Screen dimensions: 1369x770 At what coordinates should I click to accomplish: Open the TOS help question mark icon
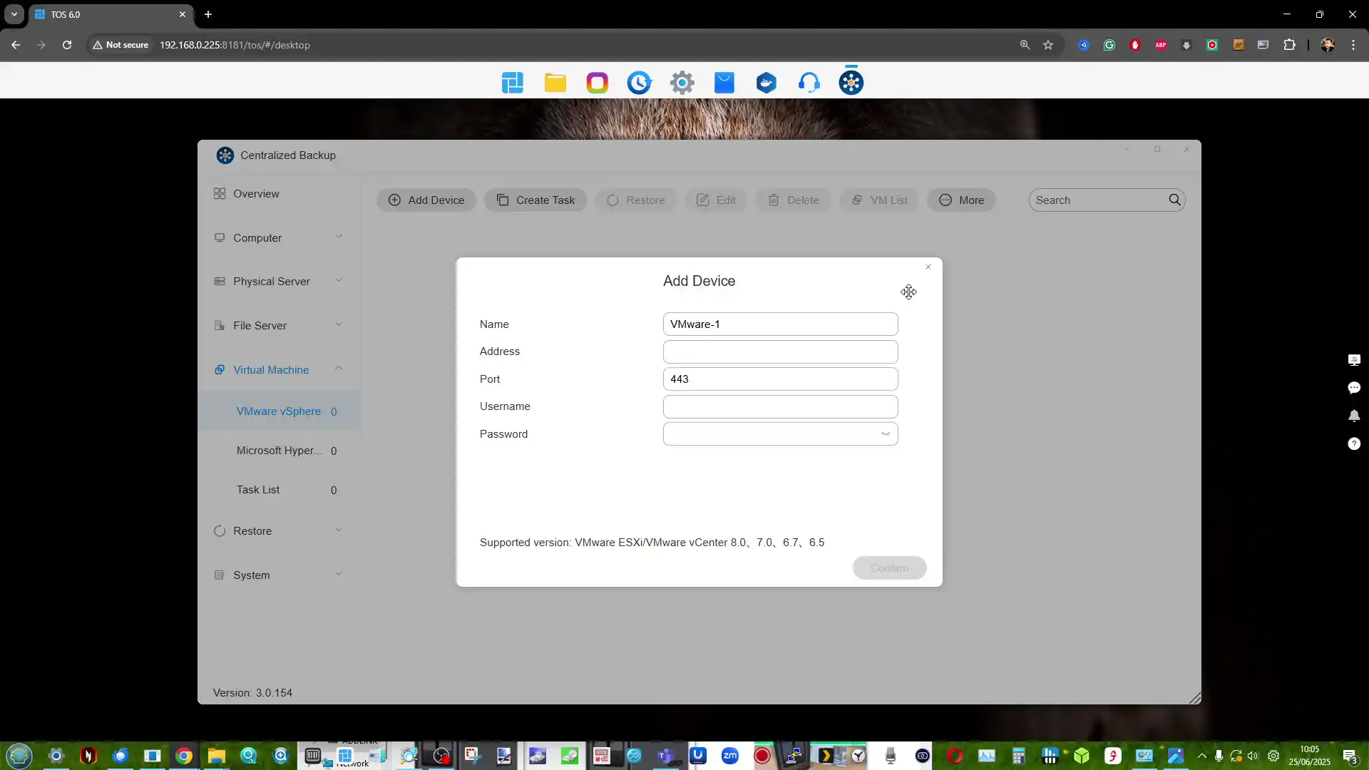(1354, 443)
